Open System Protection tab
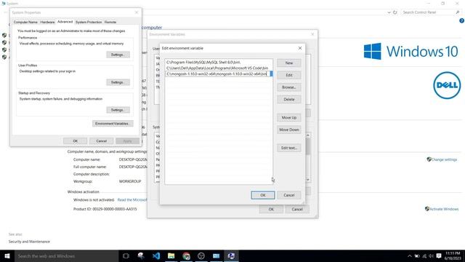The height and width of the screenshot is (262, 465). tap(89, 22)
